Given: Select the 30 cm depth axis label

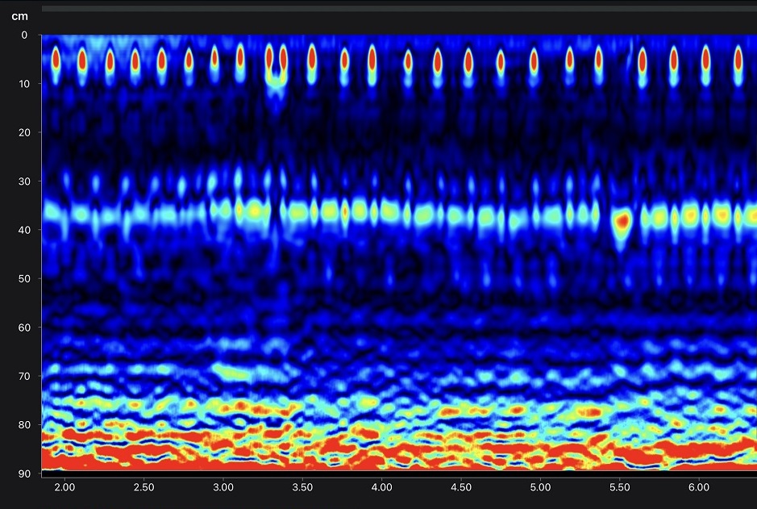Looking at the screenshot, I should [x=23, y=181].
